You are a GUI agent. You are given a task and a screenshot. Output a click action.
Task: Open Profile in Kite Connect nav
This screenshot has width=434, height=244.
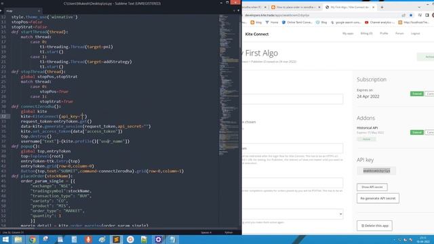(384, 33)
